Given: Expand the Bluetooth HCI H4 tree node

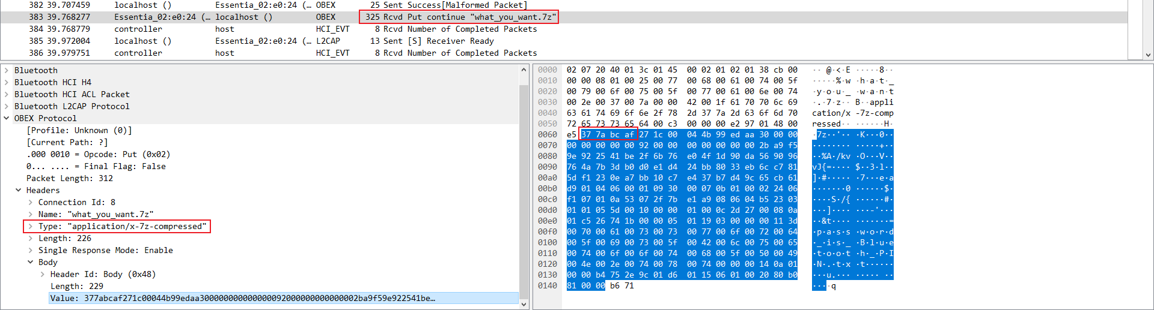Looking at the screenshot, I should tap(7, 82).
